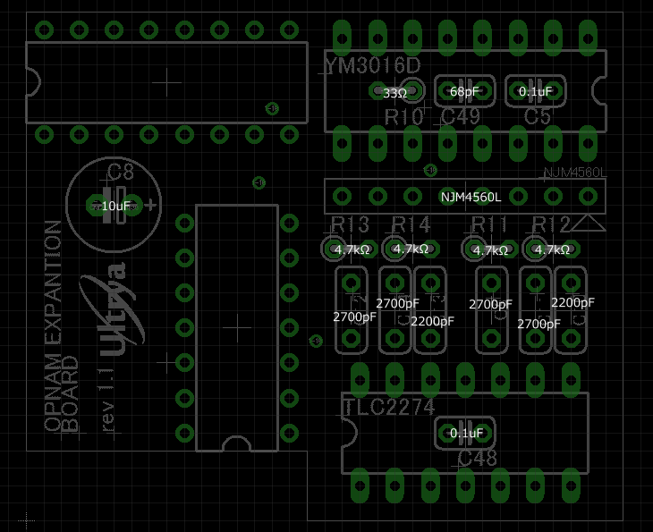
Task: Select the R12 designator label
Action: (x=551, y=224)
